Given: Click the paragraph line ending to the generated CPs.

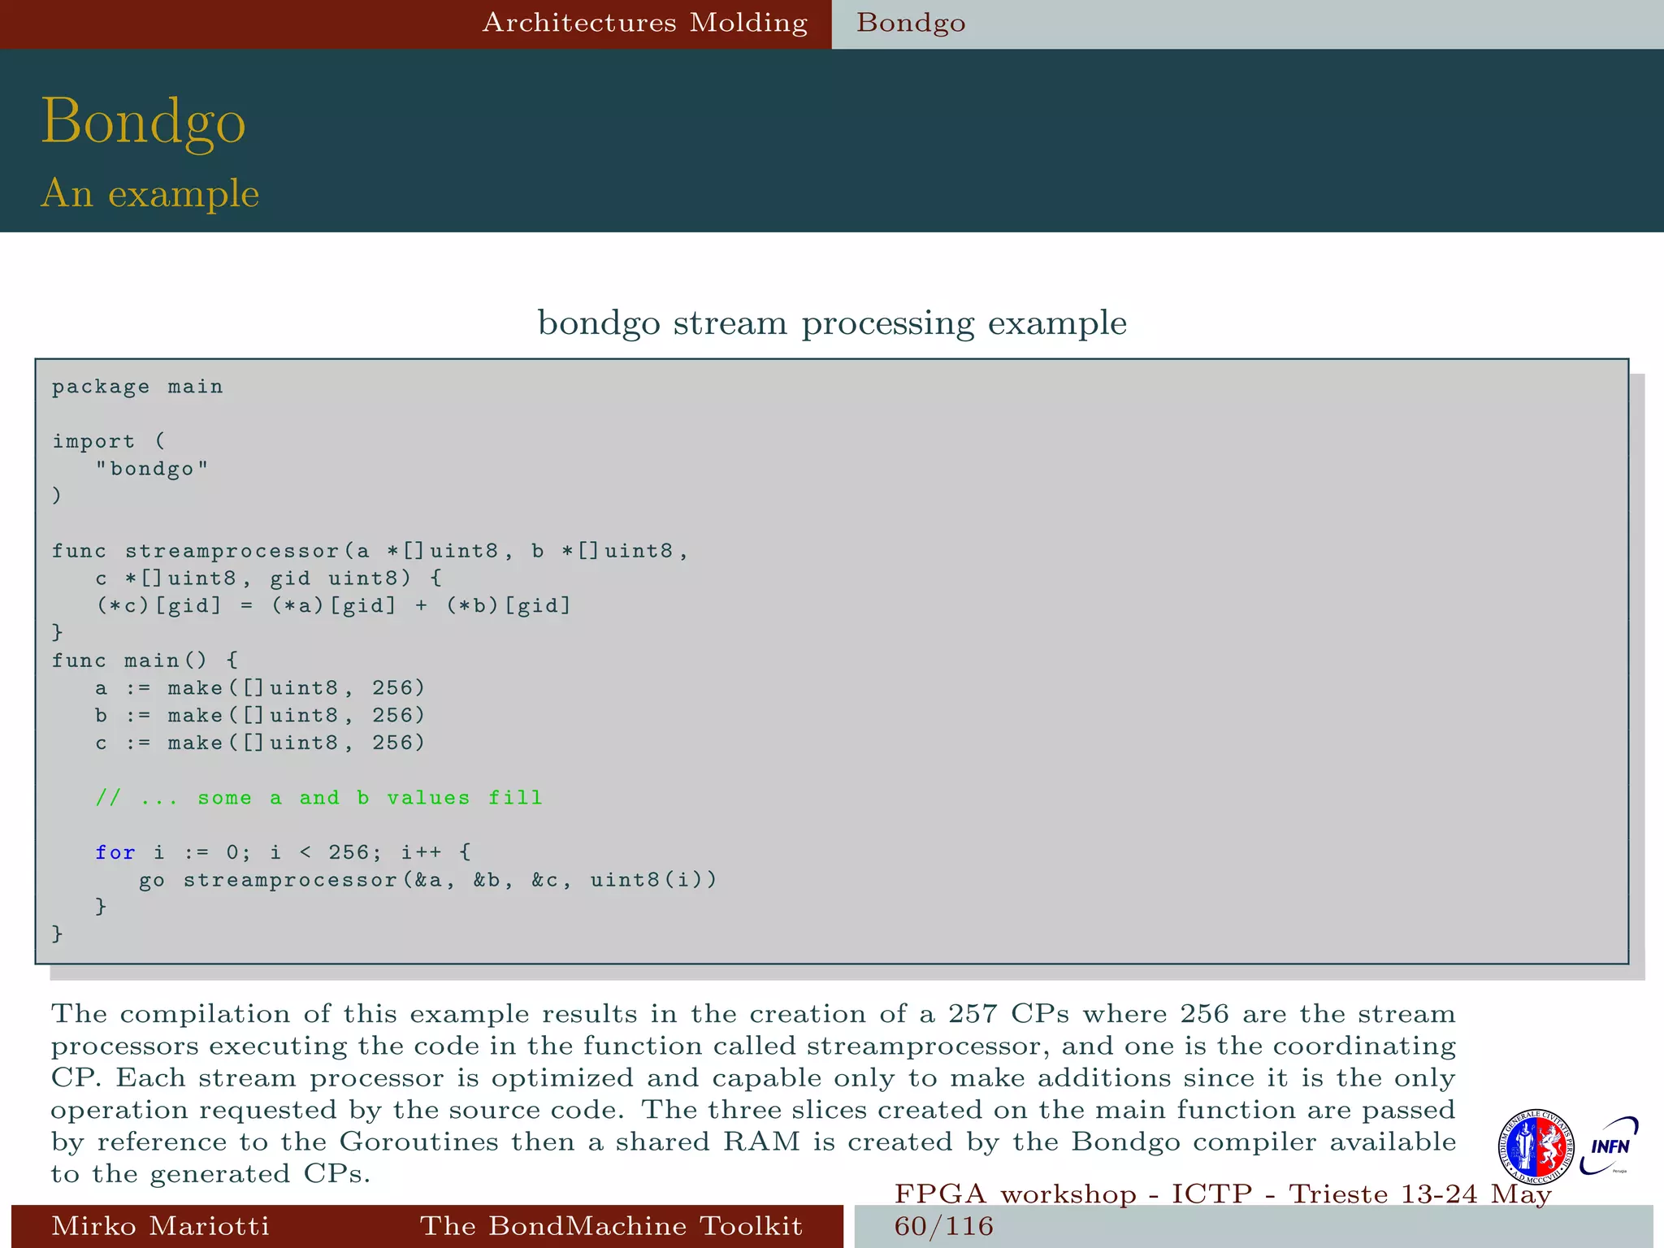Looking at the screenshot, I should [x=210, y=1174].
